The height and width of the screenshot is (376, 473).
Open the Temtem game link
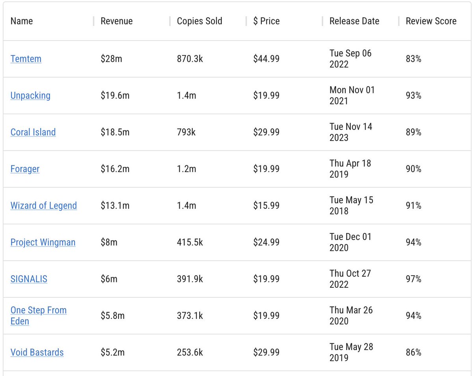point(26,59)
